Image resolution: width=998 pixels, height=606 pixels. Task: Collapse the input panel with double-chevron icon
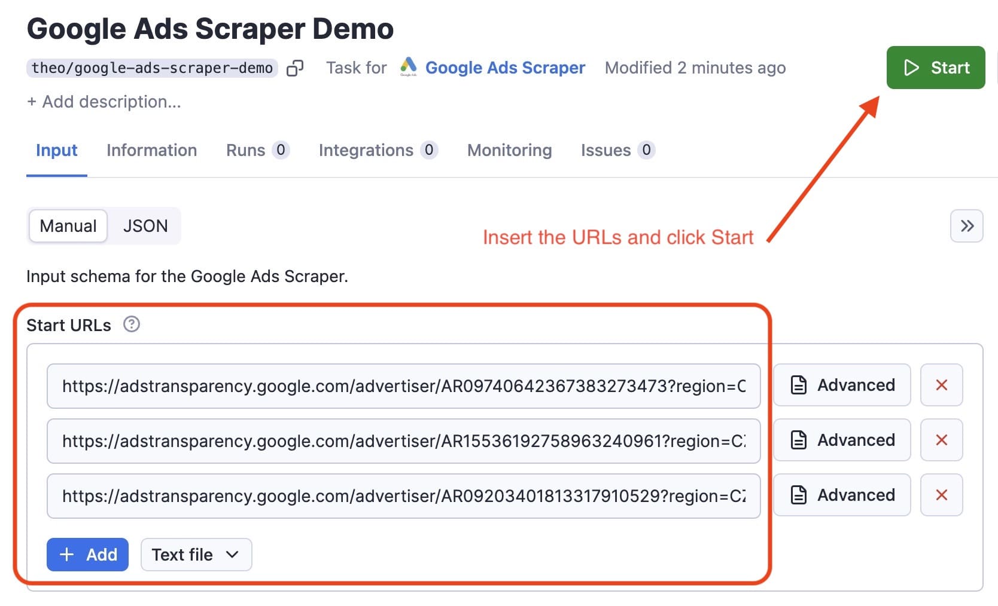pyautogui.click(x=966, y=226)
